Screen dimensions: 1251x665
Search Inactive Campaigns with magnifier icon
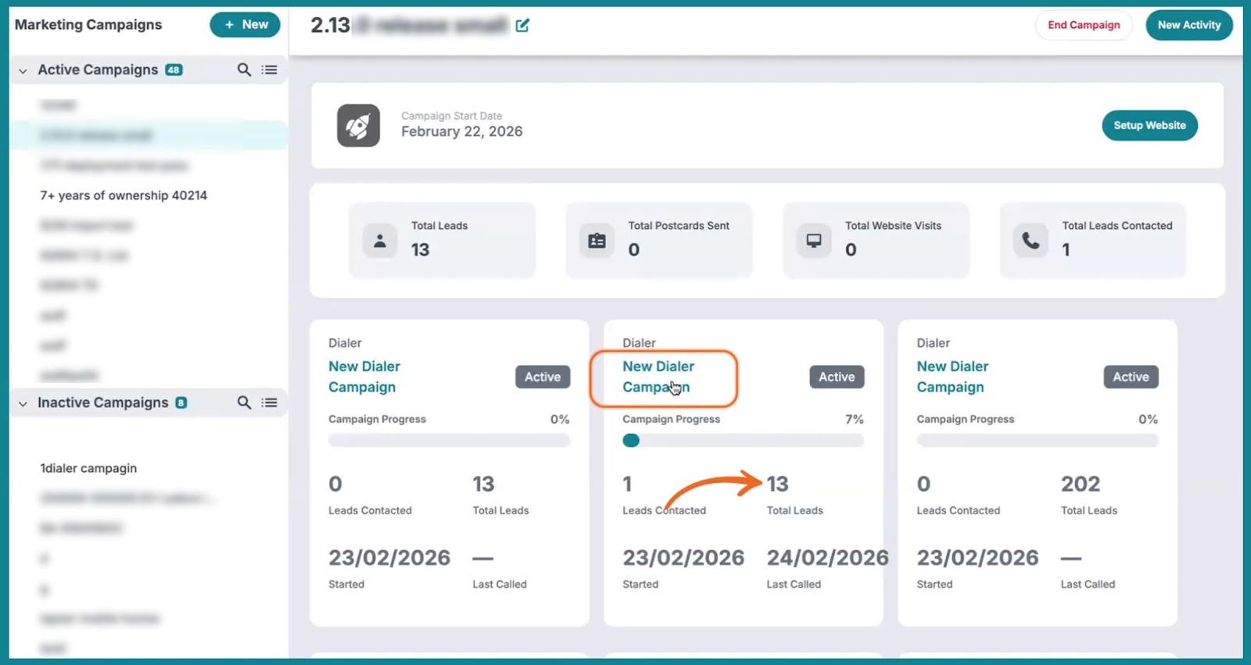click(244, 403)
